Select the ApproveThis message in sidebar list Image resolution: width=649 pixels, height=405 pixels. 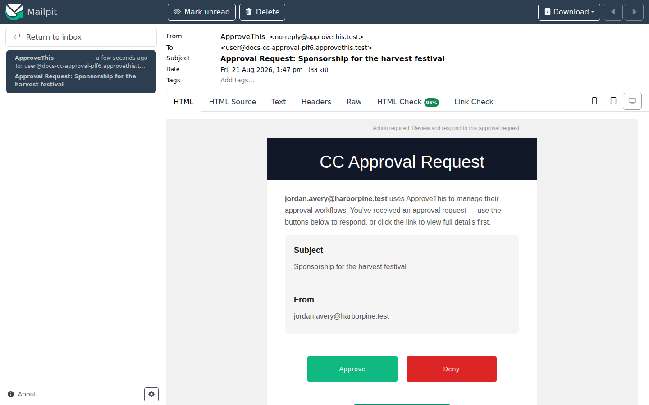(x=81, y=72)
